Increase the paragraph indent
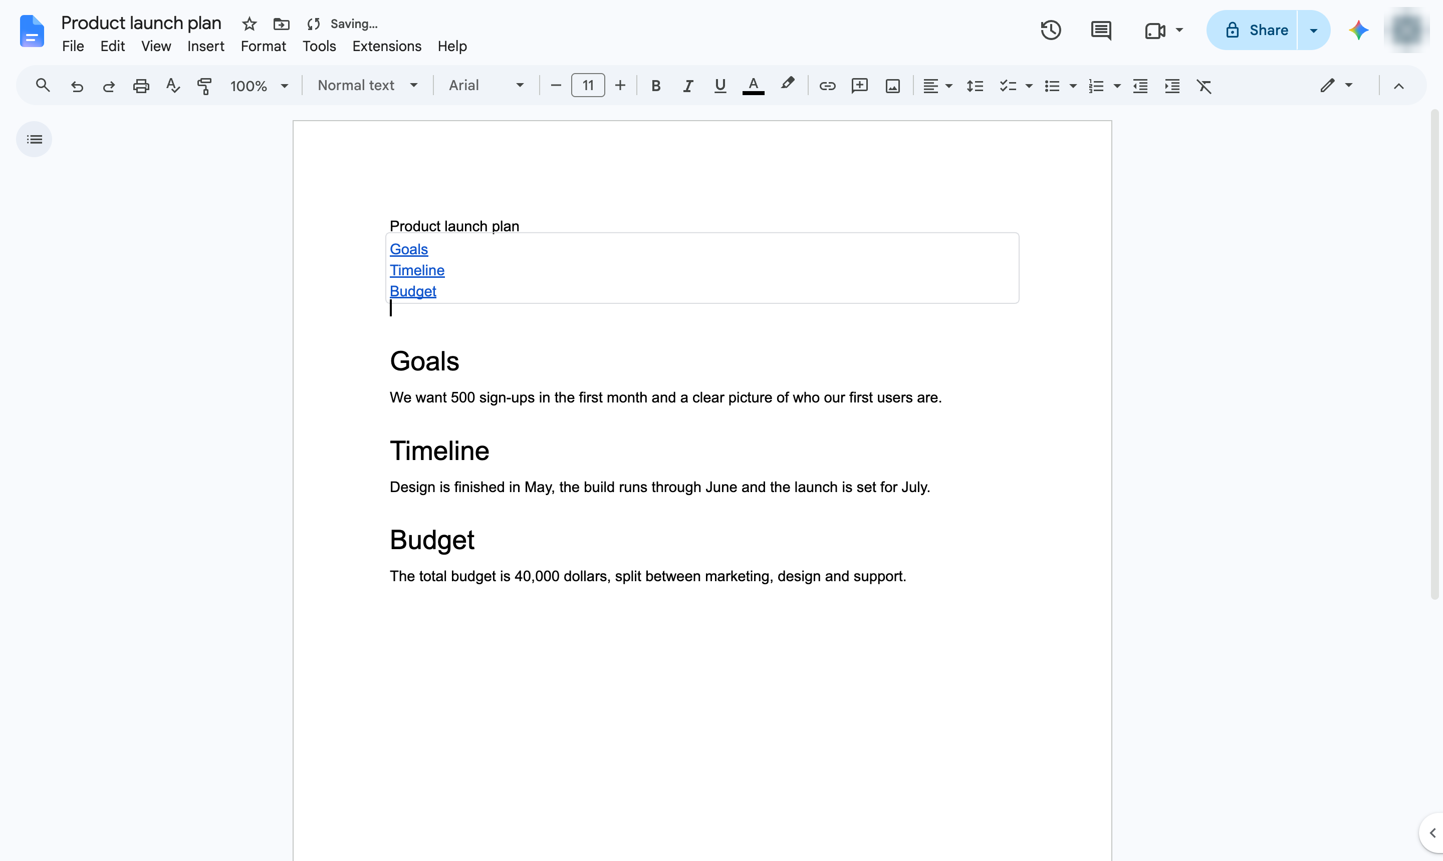 pos(1172,86)
